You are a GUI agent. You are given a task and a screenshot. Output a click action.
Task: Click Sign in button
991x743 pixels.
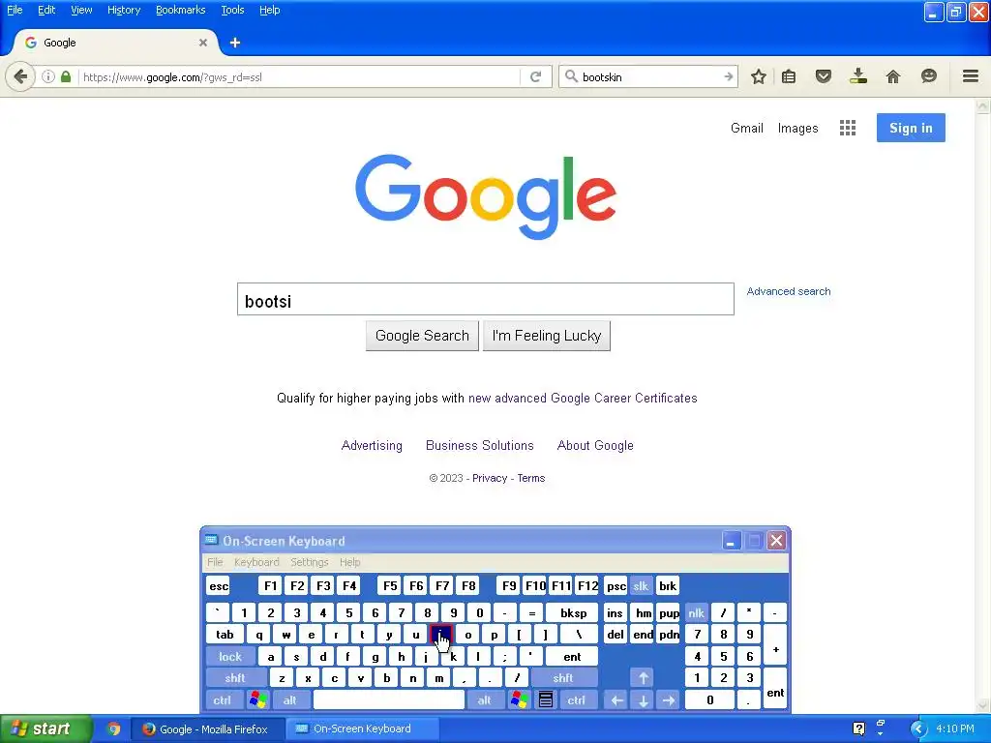tap(911, 128)
